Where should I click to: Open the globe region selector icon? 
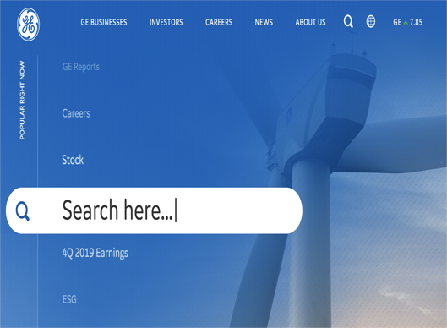(x=371, y=21)
